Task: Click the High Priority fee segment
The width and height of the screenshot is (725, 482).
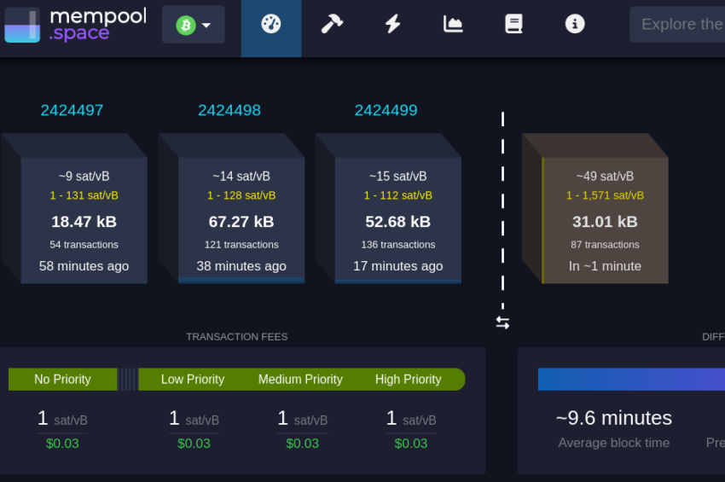Action: (x=409, y=380)
